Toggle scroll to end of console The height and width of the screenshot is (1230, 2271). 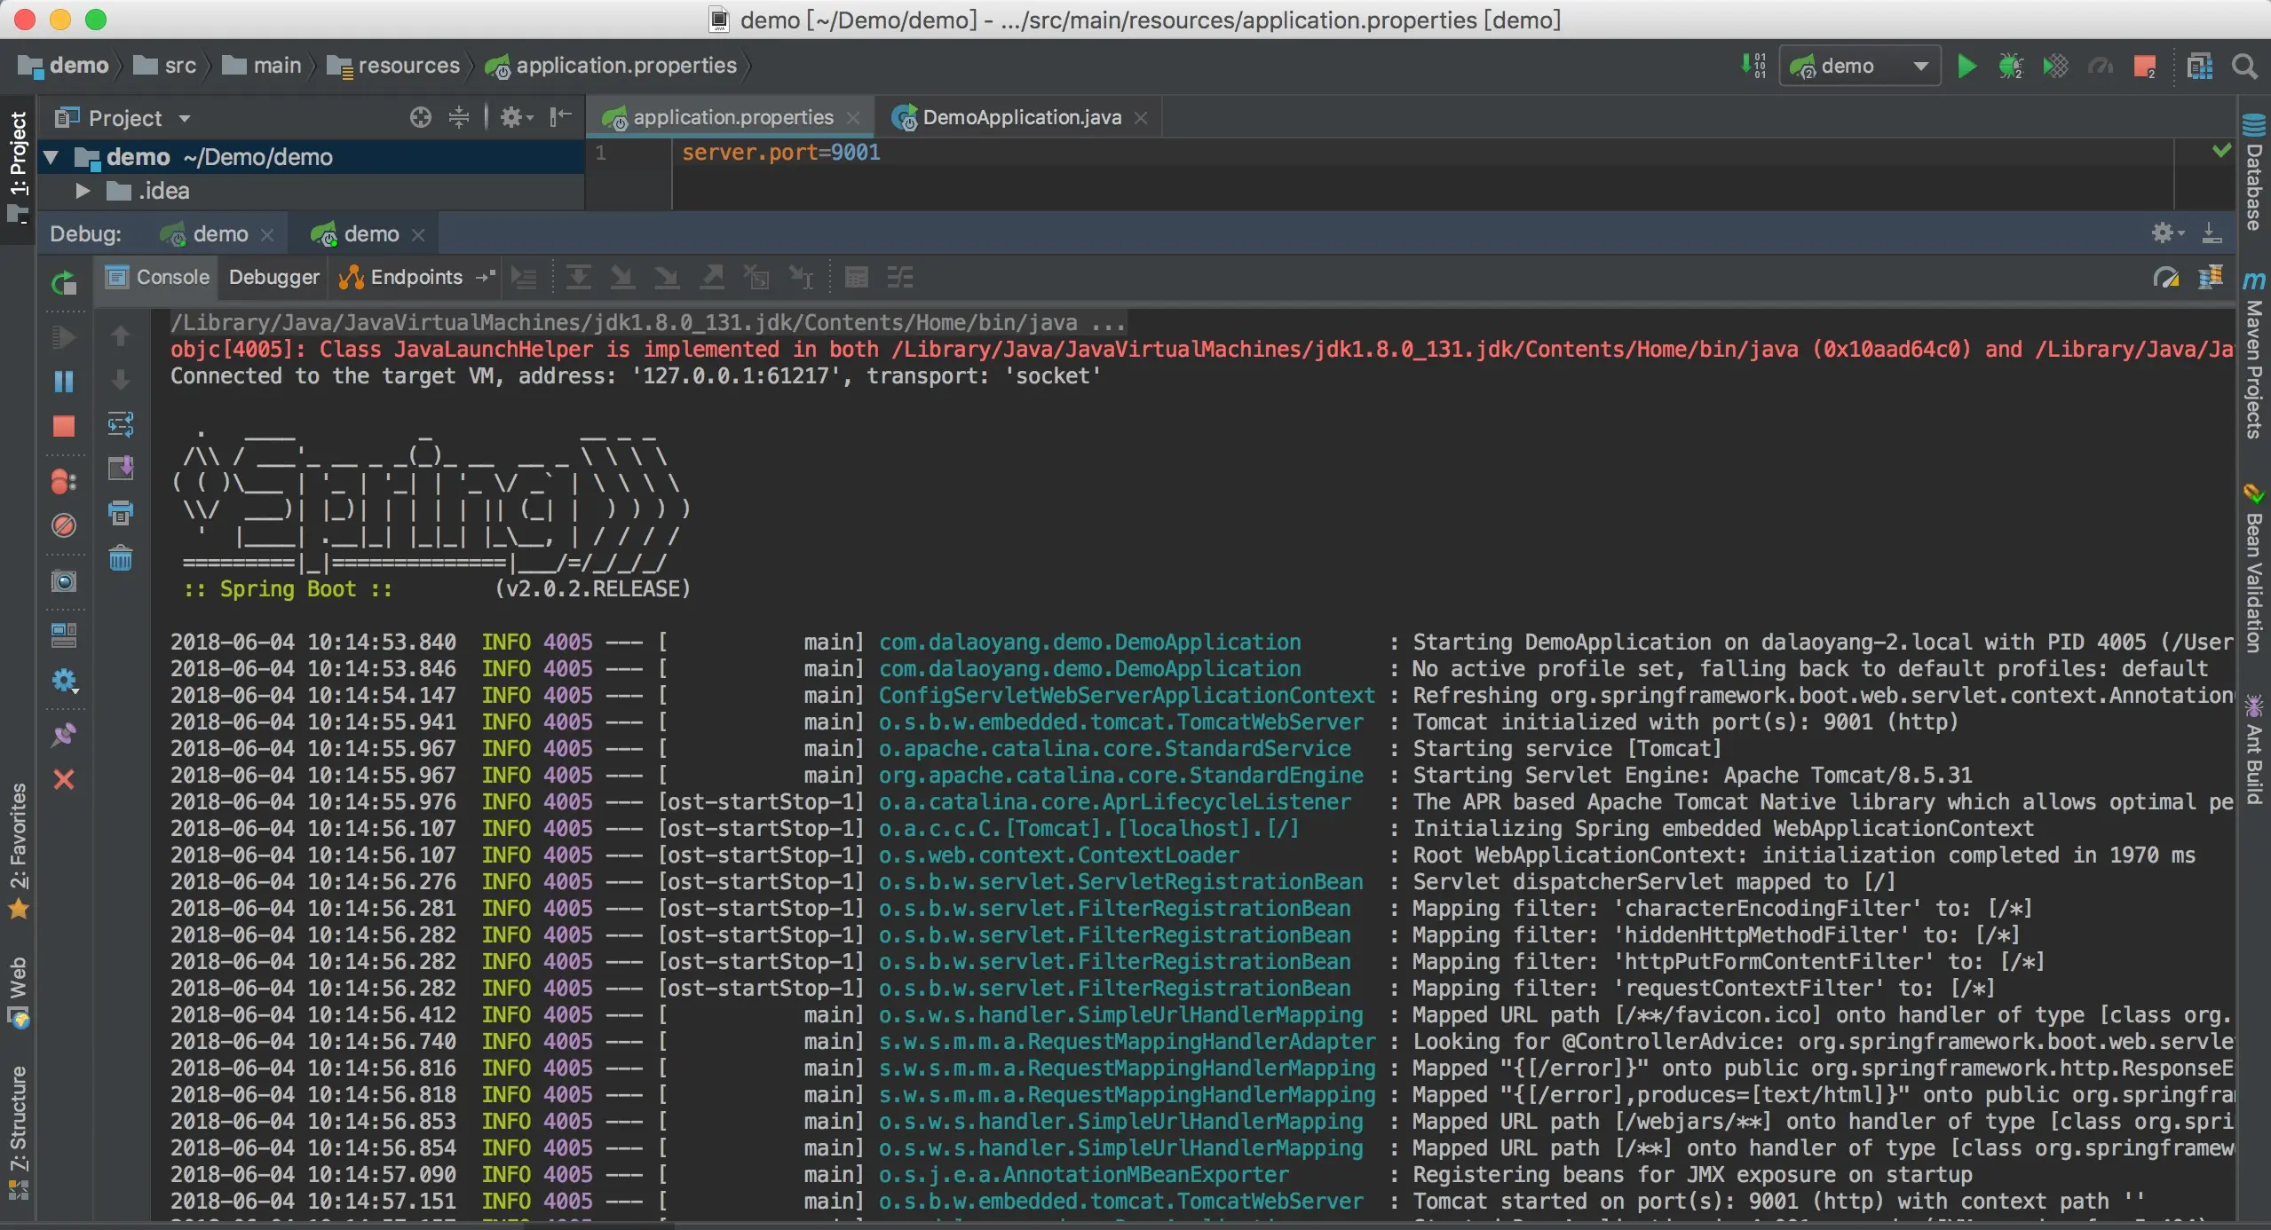(x=121, y=469)
